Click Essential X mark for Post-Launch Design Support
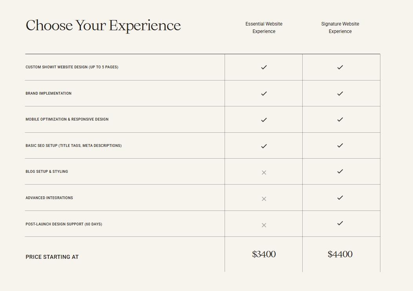The image size is (413, 291). [x=264, y=225]
